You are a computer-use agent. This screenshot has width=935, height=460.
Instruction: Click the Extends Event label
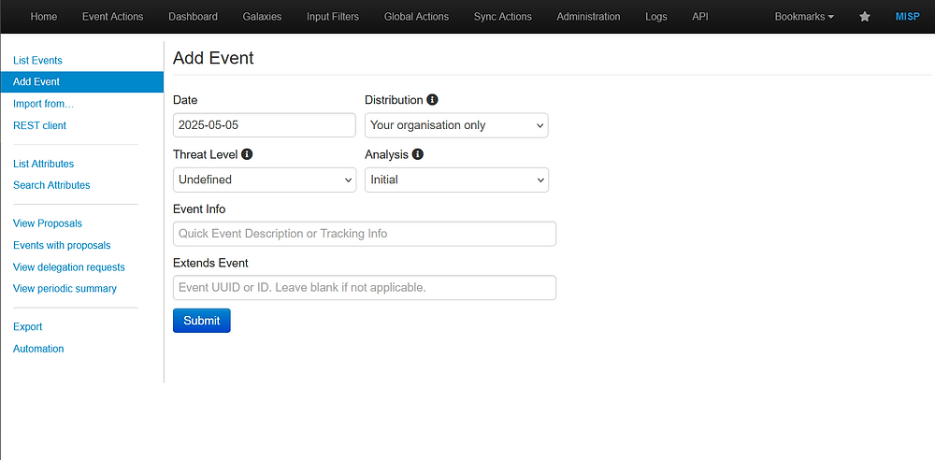(x=210, y=263)
